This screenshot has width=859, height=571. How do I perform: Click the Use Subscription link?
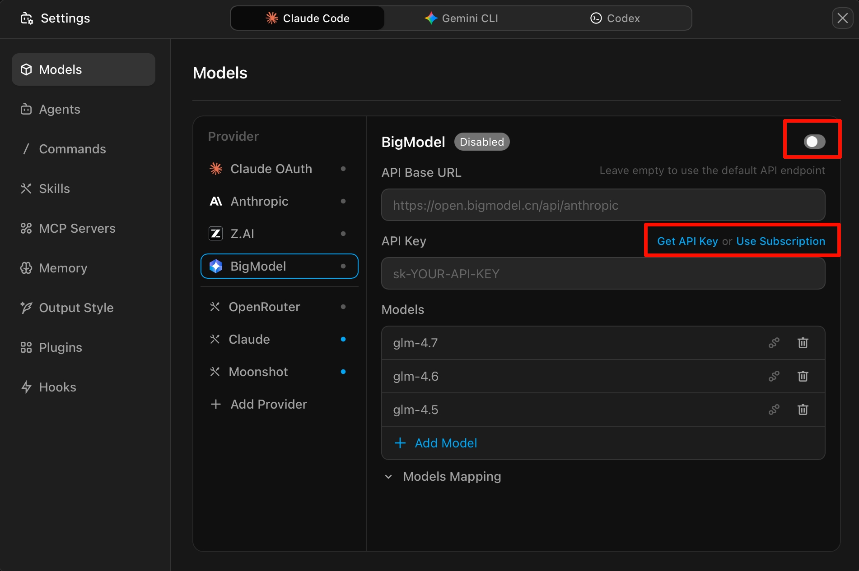coord(780,241)
